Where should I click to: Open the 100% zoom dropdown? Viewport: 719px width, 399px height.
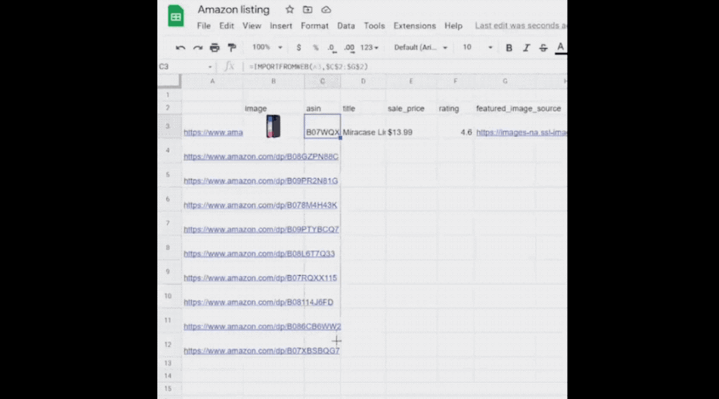[x=267, y=48]
